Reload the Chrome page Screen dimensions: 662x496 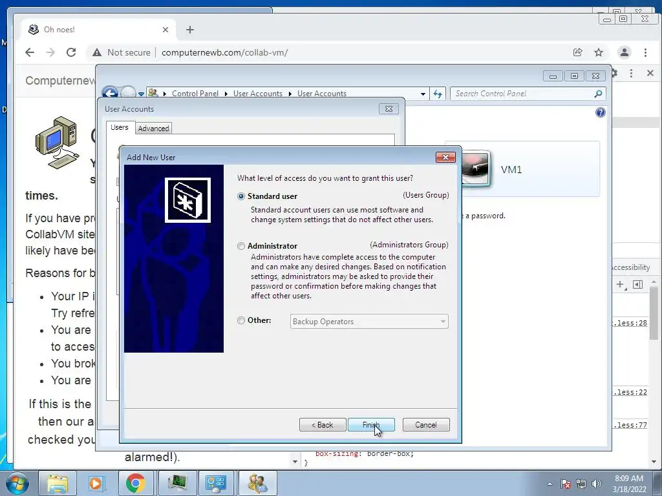(x=71, y=52)
